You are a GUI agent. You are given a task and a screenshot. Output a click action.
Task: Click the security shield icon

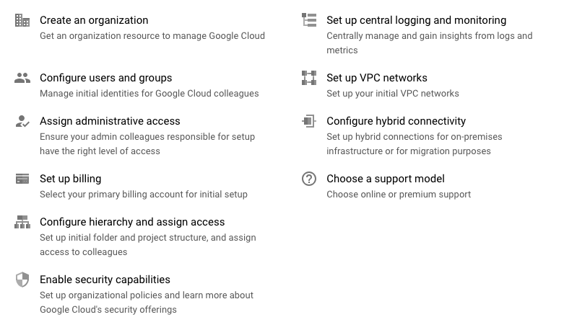point(22,280)
